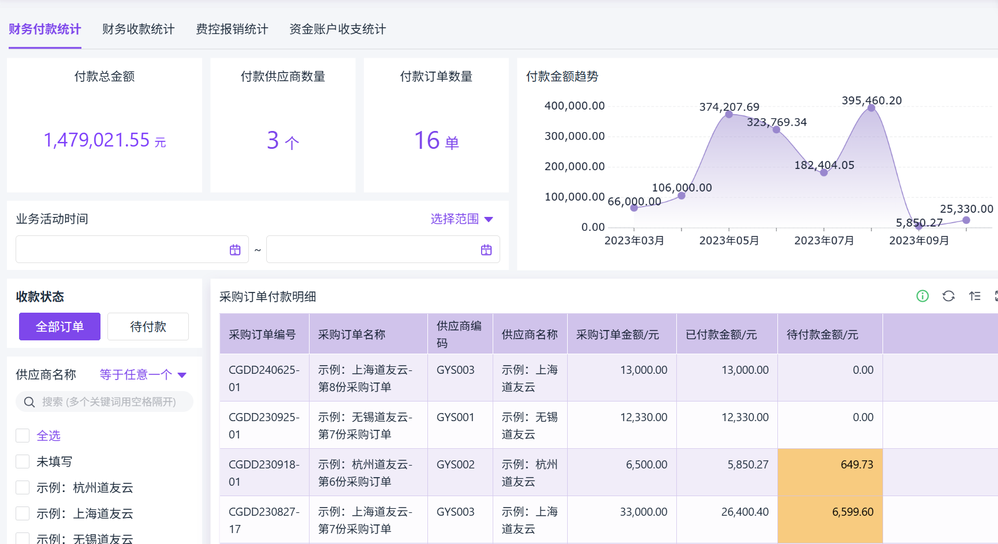Toggle the 示例：上海道友云 checkbox

pyautogui.click(x=23, y=513)
